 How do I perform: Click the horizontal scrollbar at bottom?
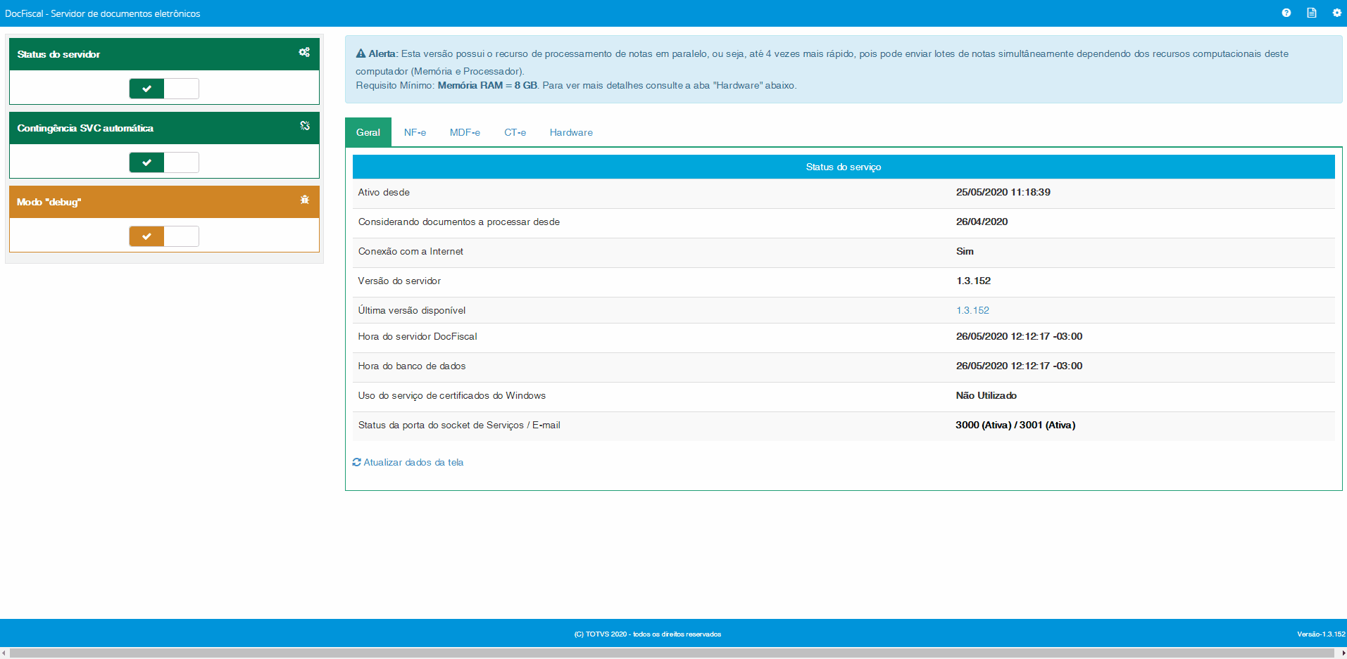[x=672, y=653]
